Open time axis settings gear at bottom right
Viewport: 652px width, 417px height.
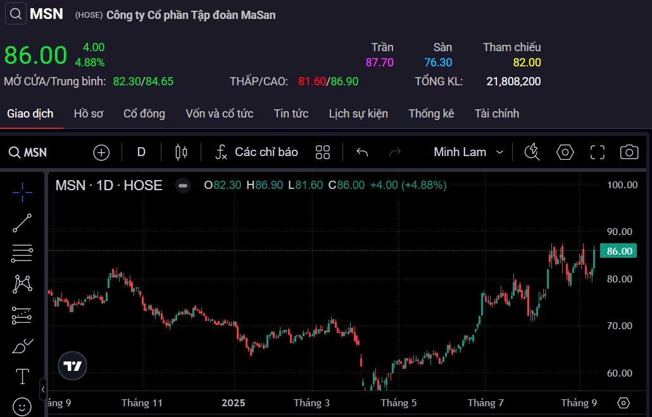click(x=624, y=402)
